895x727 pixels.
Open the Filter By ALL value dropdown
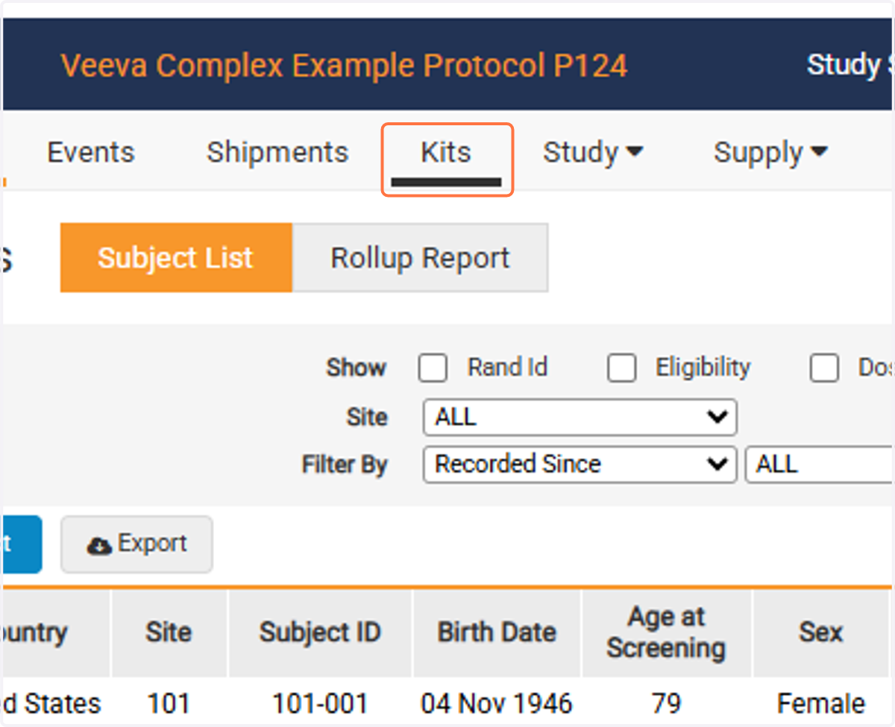[819, 465]
